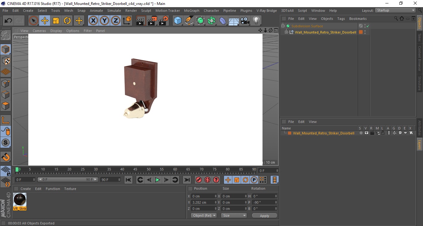The width and height of the screenshot is (423, 226).
Task: Click the doorbell object's orange layer swatch
Action: click(x=361, y=32)
